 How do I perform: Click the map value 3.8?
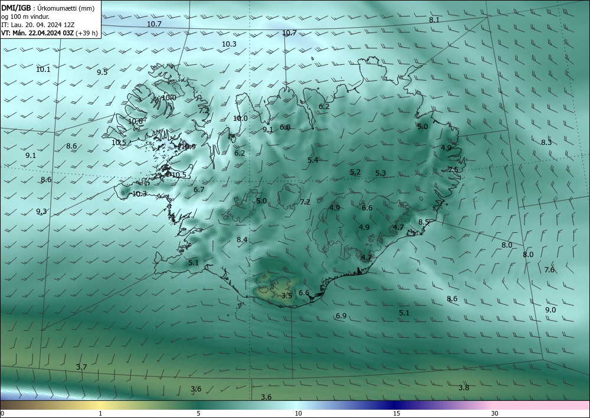(464, 387)
